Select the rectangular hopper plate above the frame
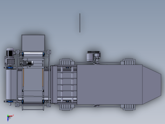165x124 pixels. 33,43
